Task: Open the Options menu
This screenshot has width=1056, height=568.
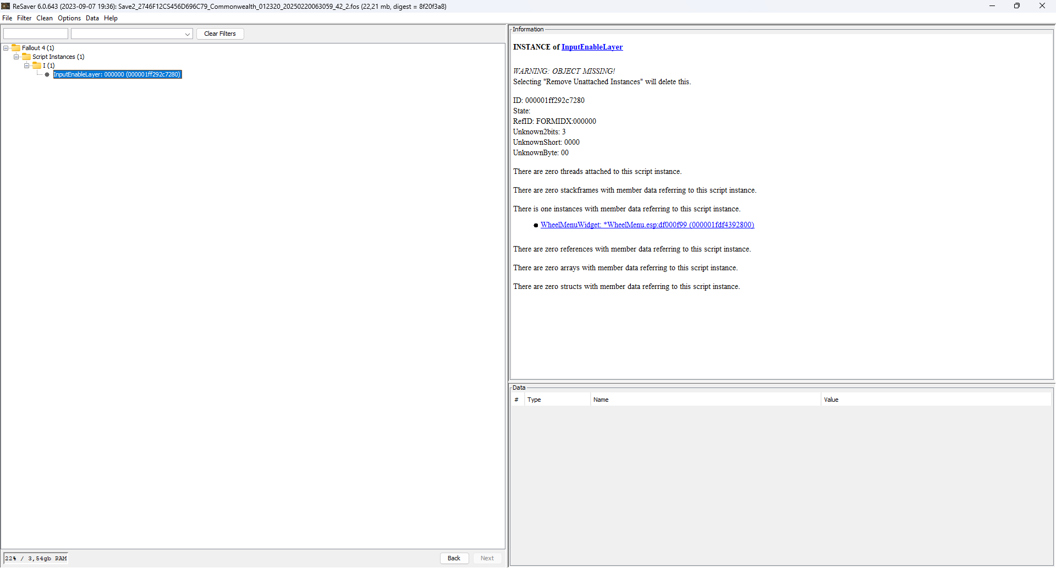Action: (x=69, y=18)
